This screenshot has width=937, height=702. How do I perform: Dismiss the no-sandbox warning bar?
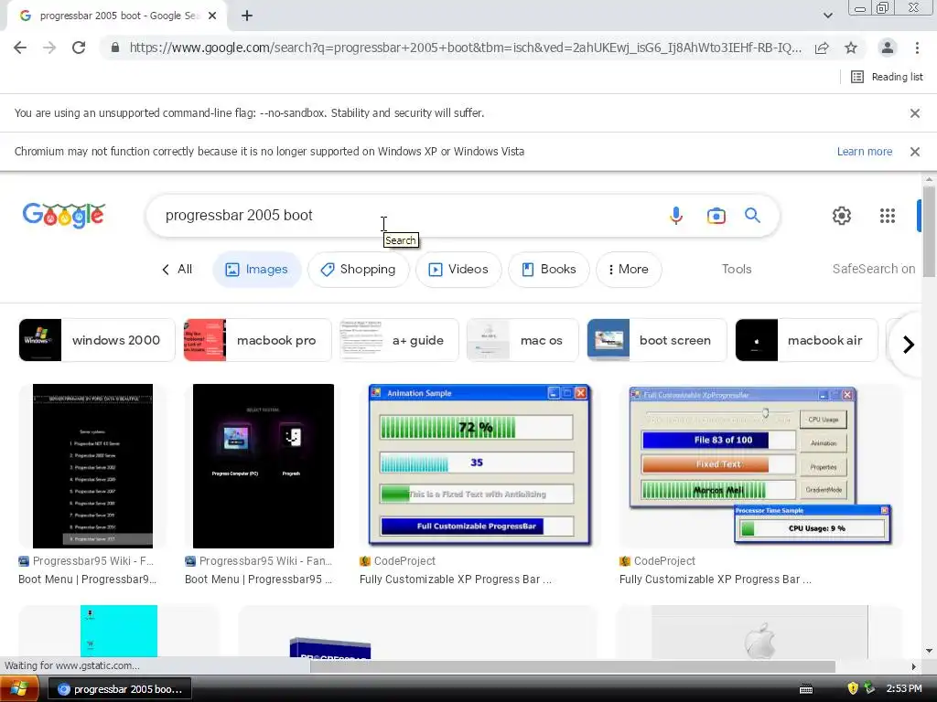[x=914, y=113]
